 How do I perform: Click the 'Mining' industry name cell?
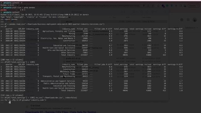72,34
